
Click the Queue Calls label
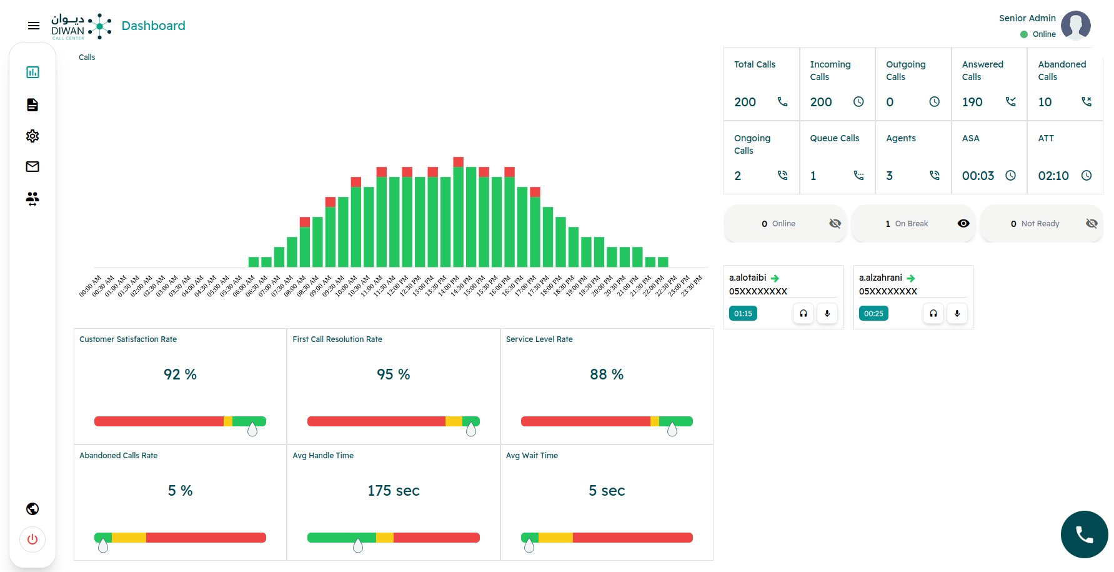[834, 138]
